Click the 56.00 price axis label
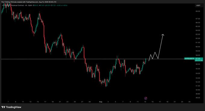This screenshot has width=205, height=111. (198, 64)
